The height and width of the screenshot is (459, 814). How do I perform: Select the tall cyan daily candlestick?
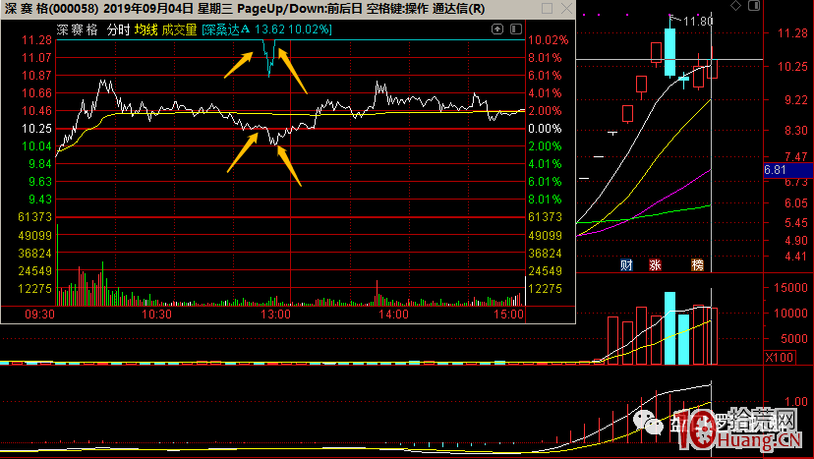(x=669, y=51)
